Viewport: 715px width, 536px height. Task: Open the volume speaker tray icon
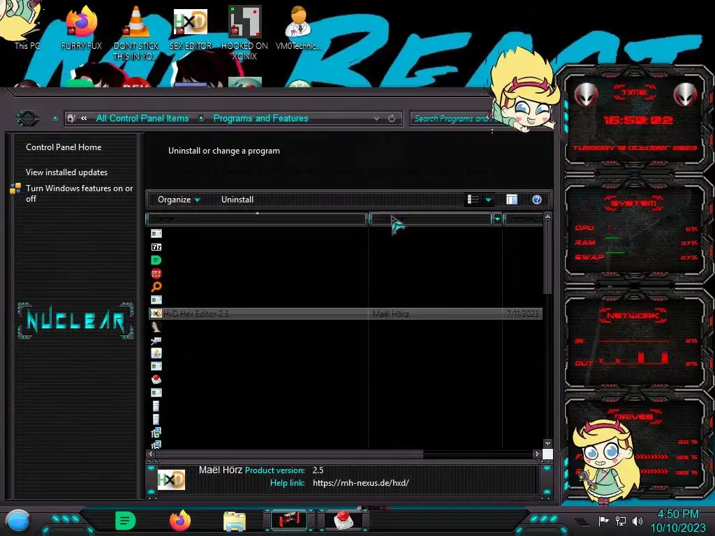[637, 521]
